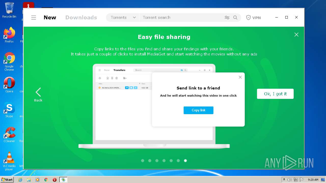Screen dimensions: 326x183
Task: Jump to the fifth tutorial slide dot
Action: click(171, 161)
